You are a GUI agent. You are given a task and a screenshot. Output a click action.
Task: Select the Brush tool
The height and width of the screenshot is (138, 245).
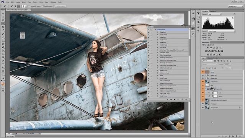pos(3,37)
